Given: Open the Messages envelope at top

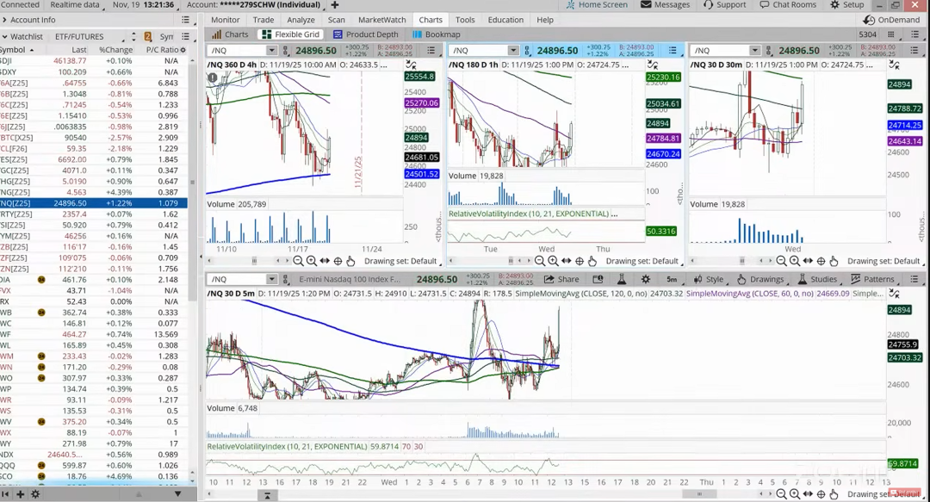Looking at the screenshot, I should tap(665, 5).
